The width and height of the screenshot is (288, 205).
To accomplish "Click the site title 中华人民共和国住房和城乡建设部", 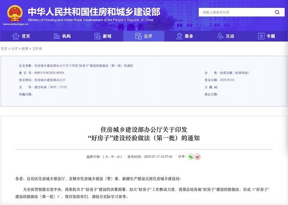I will click(x=94, y=12).
